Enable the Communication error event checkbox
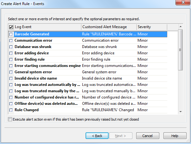 [x=11, y=40]
